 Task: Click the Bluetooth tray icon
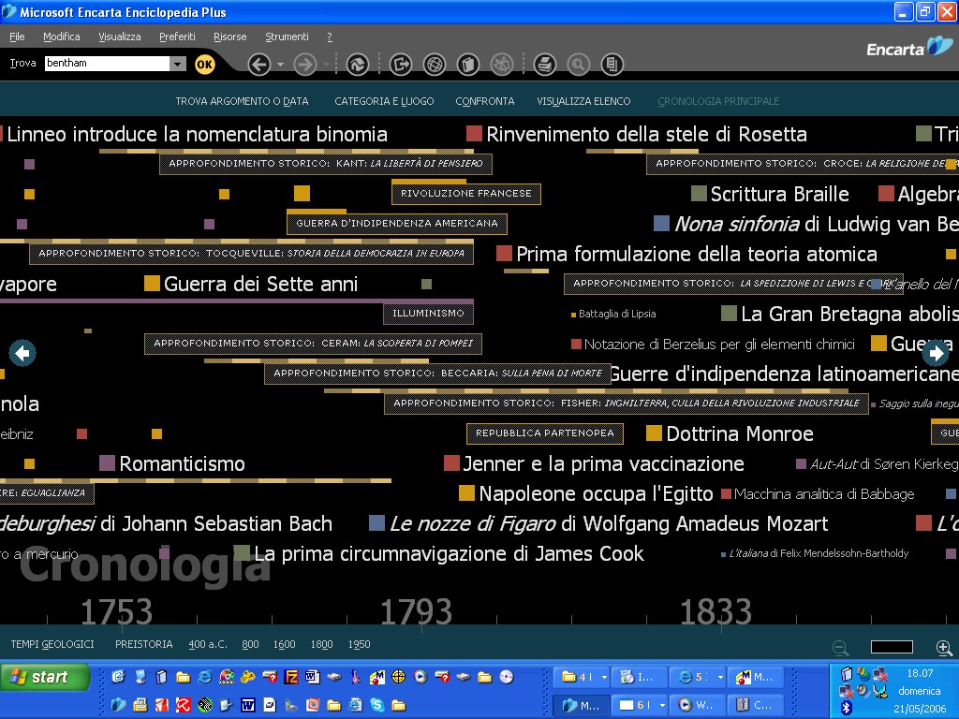pyautogui.click(x=847, y=708)
